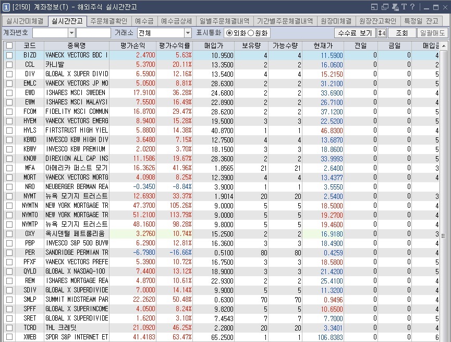Sort by the 매입가 column header
451x342 pixels.
click(214, 45)
